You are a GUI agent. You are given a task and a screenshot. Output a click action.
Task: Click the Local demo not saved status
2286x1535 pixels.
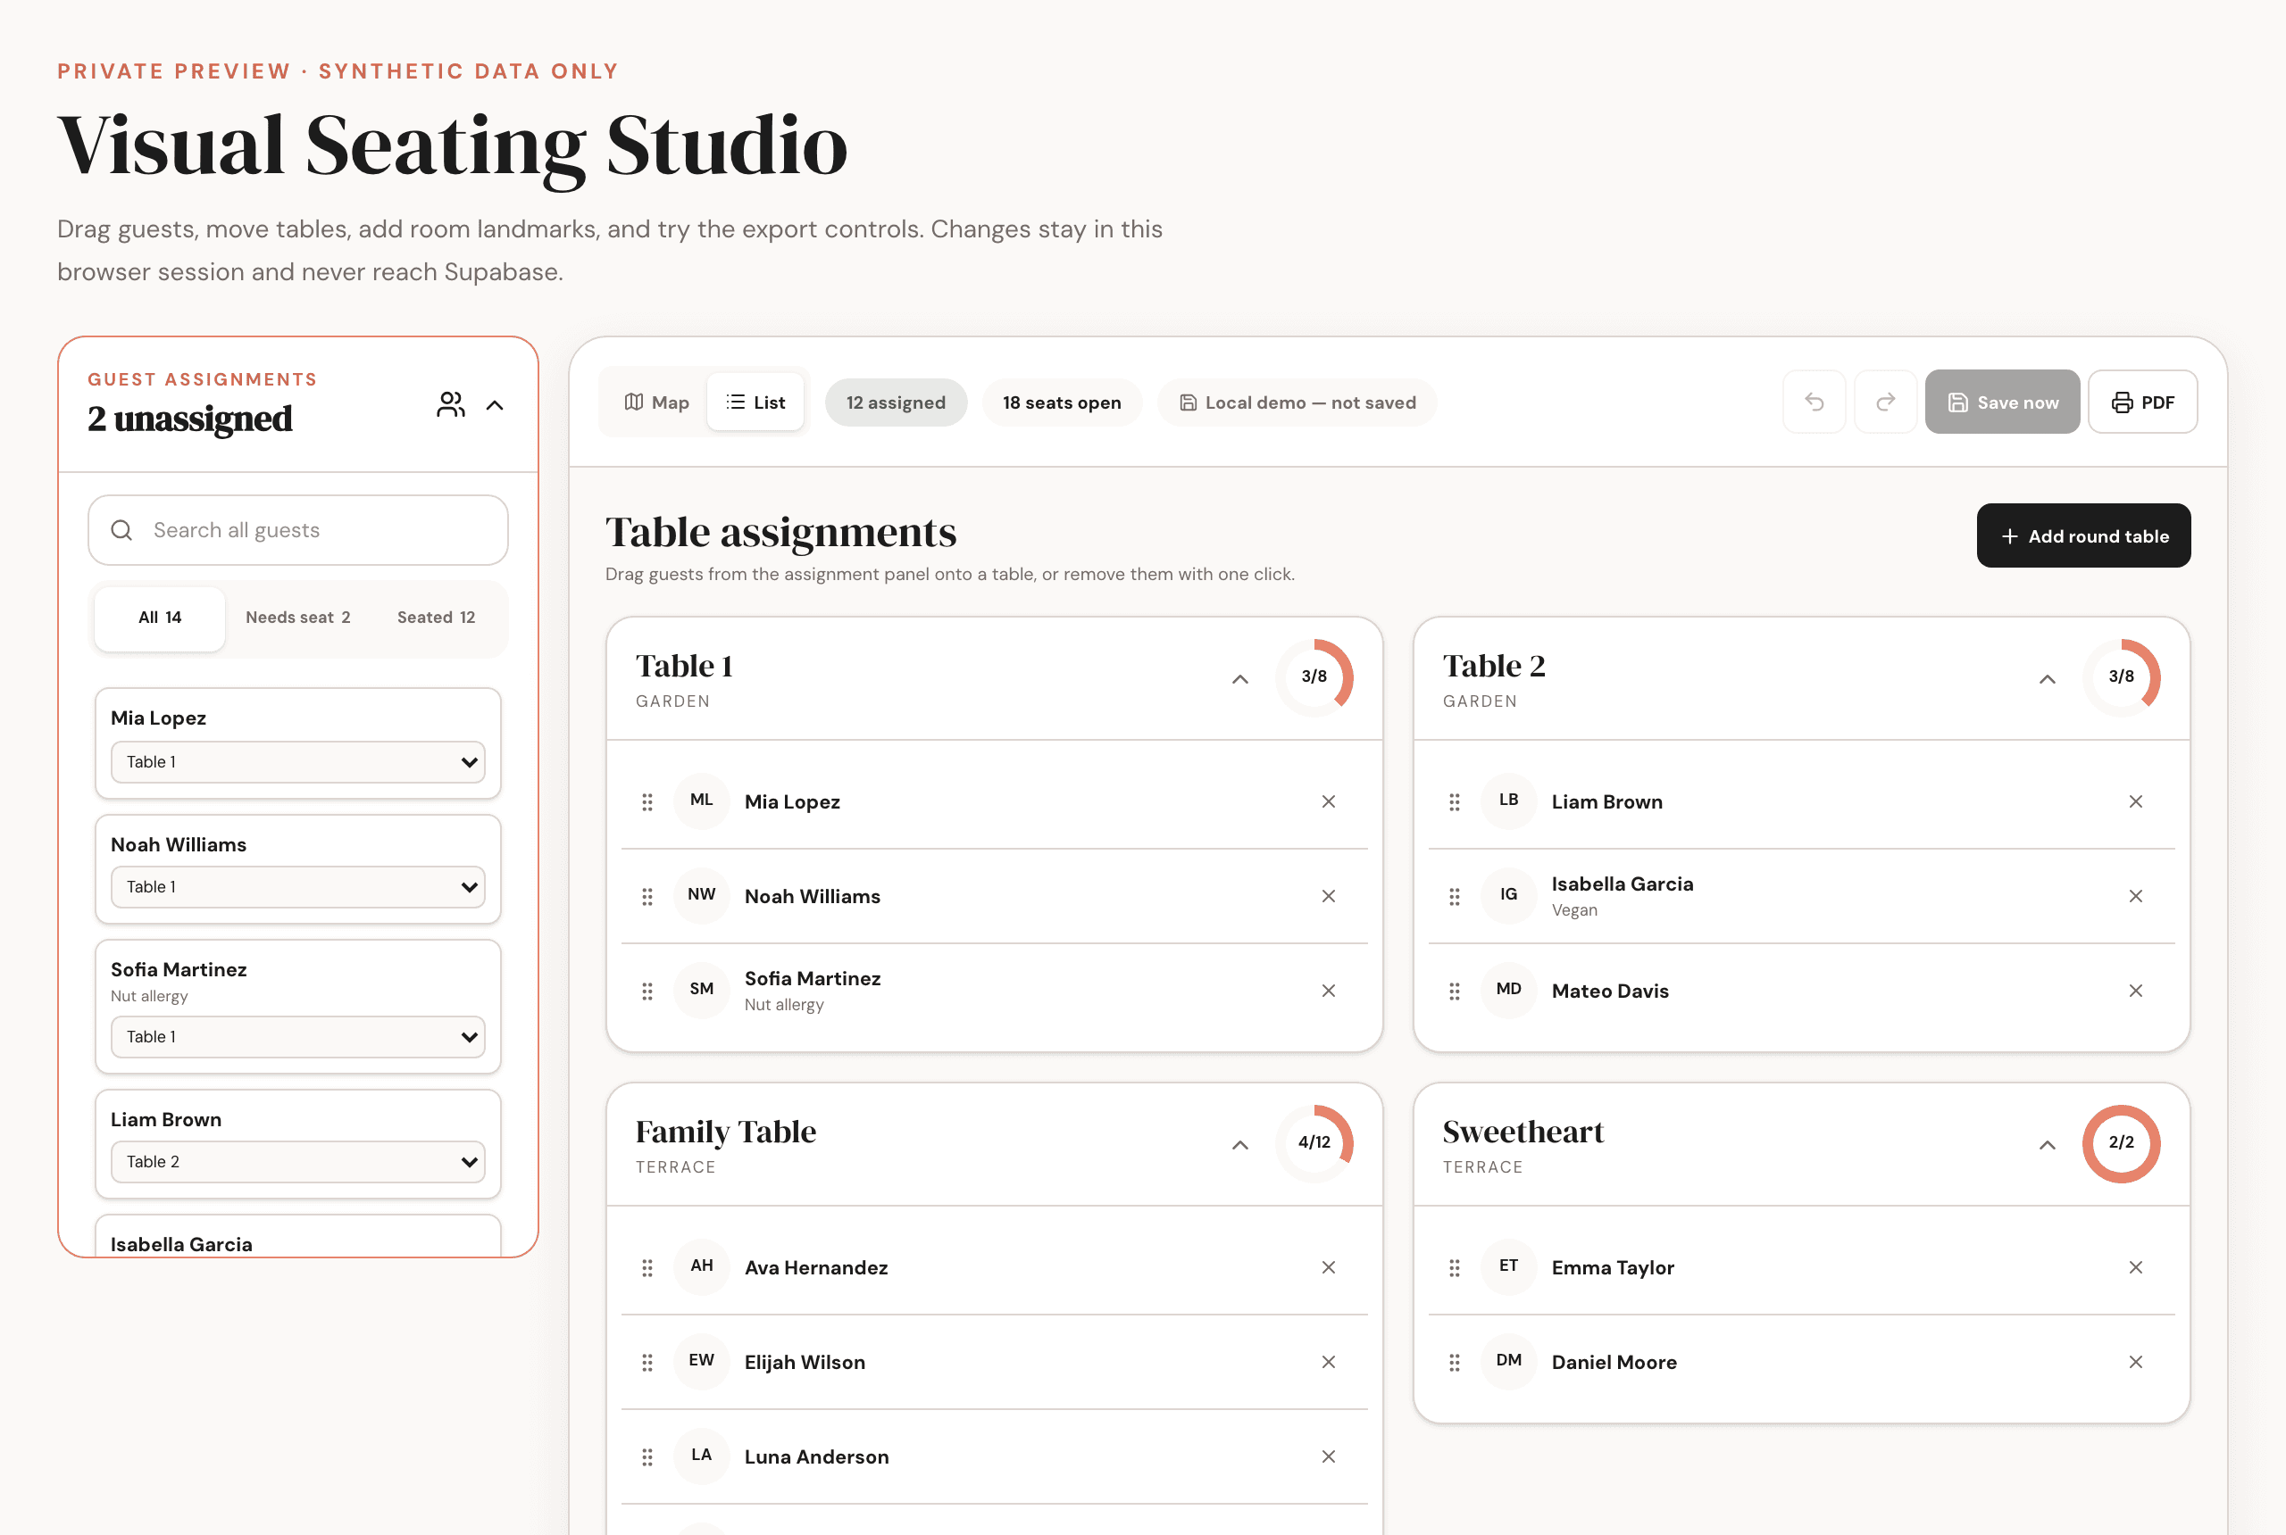pos(1297,402)
